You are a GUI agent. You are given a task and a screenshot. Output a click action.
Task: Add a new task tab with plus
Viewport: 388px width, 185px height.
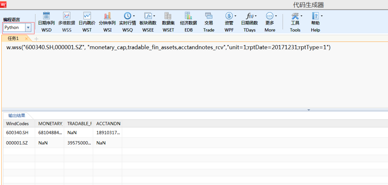coord(36,39)
